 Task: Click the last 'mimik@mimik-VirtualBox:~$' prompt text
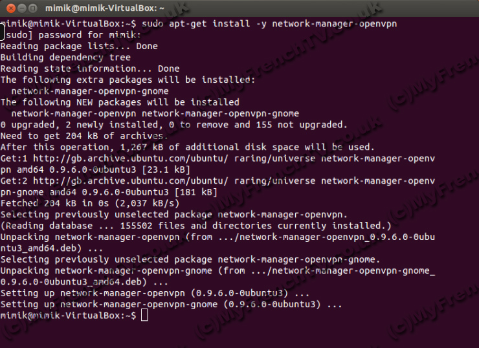tap(69, 315)
